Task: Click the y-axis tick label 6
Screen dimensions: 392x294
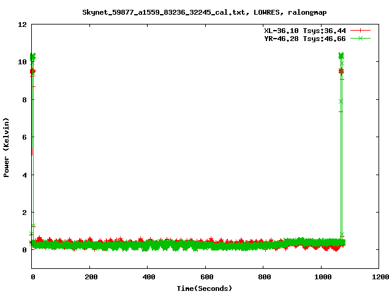Action: [x=24, y=137]
